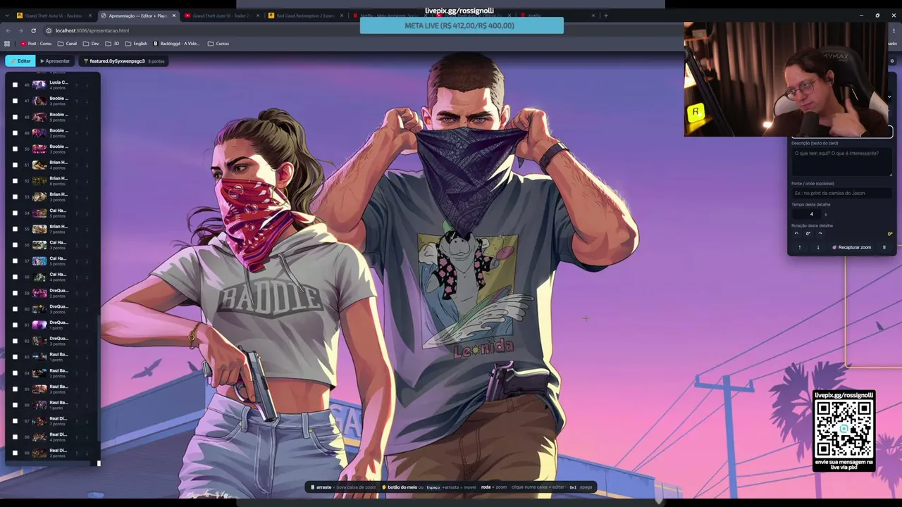
Task: Reload the localhost page
Action: [33, 30]
